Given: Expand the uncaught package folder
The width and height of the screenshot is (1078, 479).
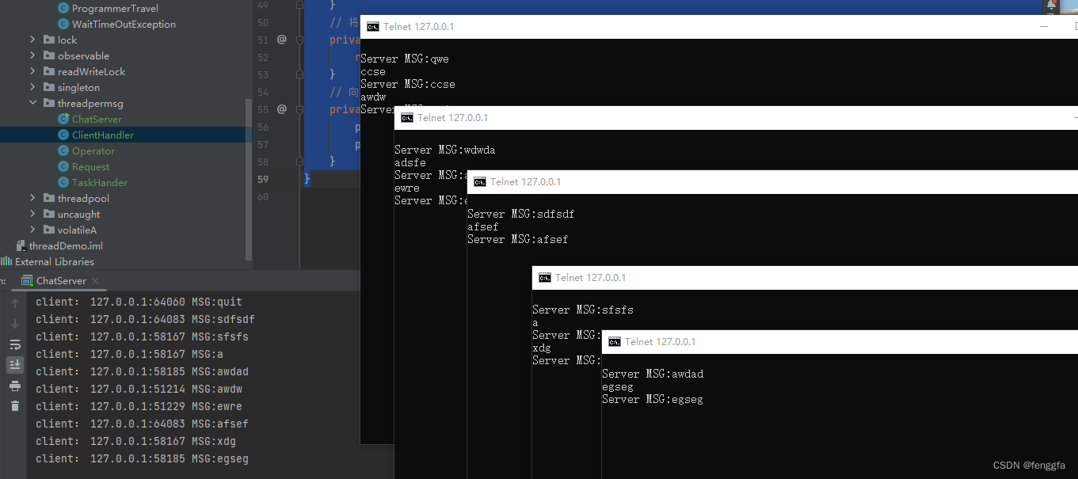Looking at the screenshot, I should click(32, 214).
